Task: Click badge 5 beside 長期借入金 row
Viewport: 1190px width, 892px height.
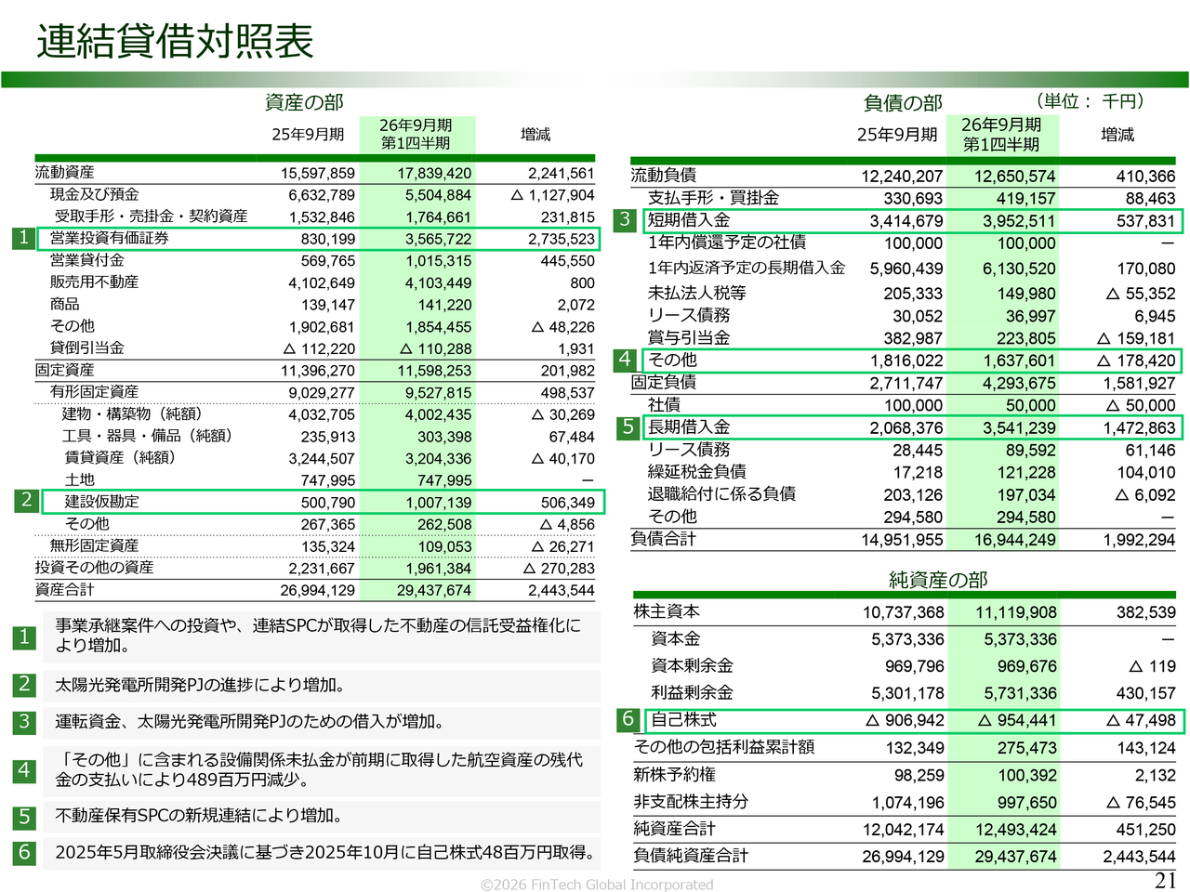Action: click(x=628, y=426)
